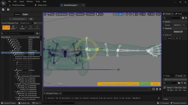Open camera speed setting in viewport
This screenshot has width=188, height=105.
[158, 14]
